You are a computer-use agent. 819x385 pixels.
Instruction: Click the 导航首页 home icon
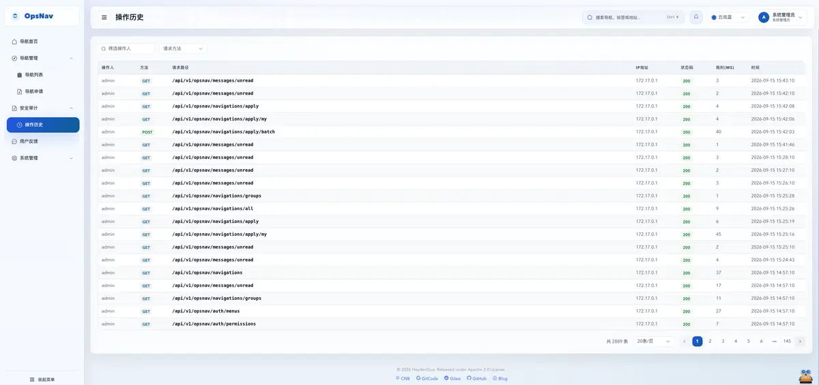[x=14, y=42]
